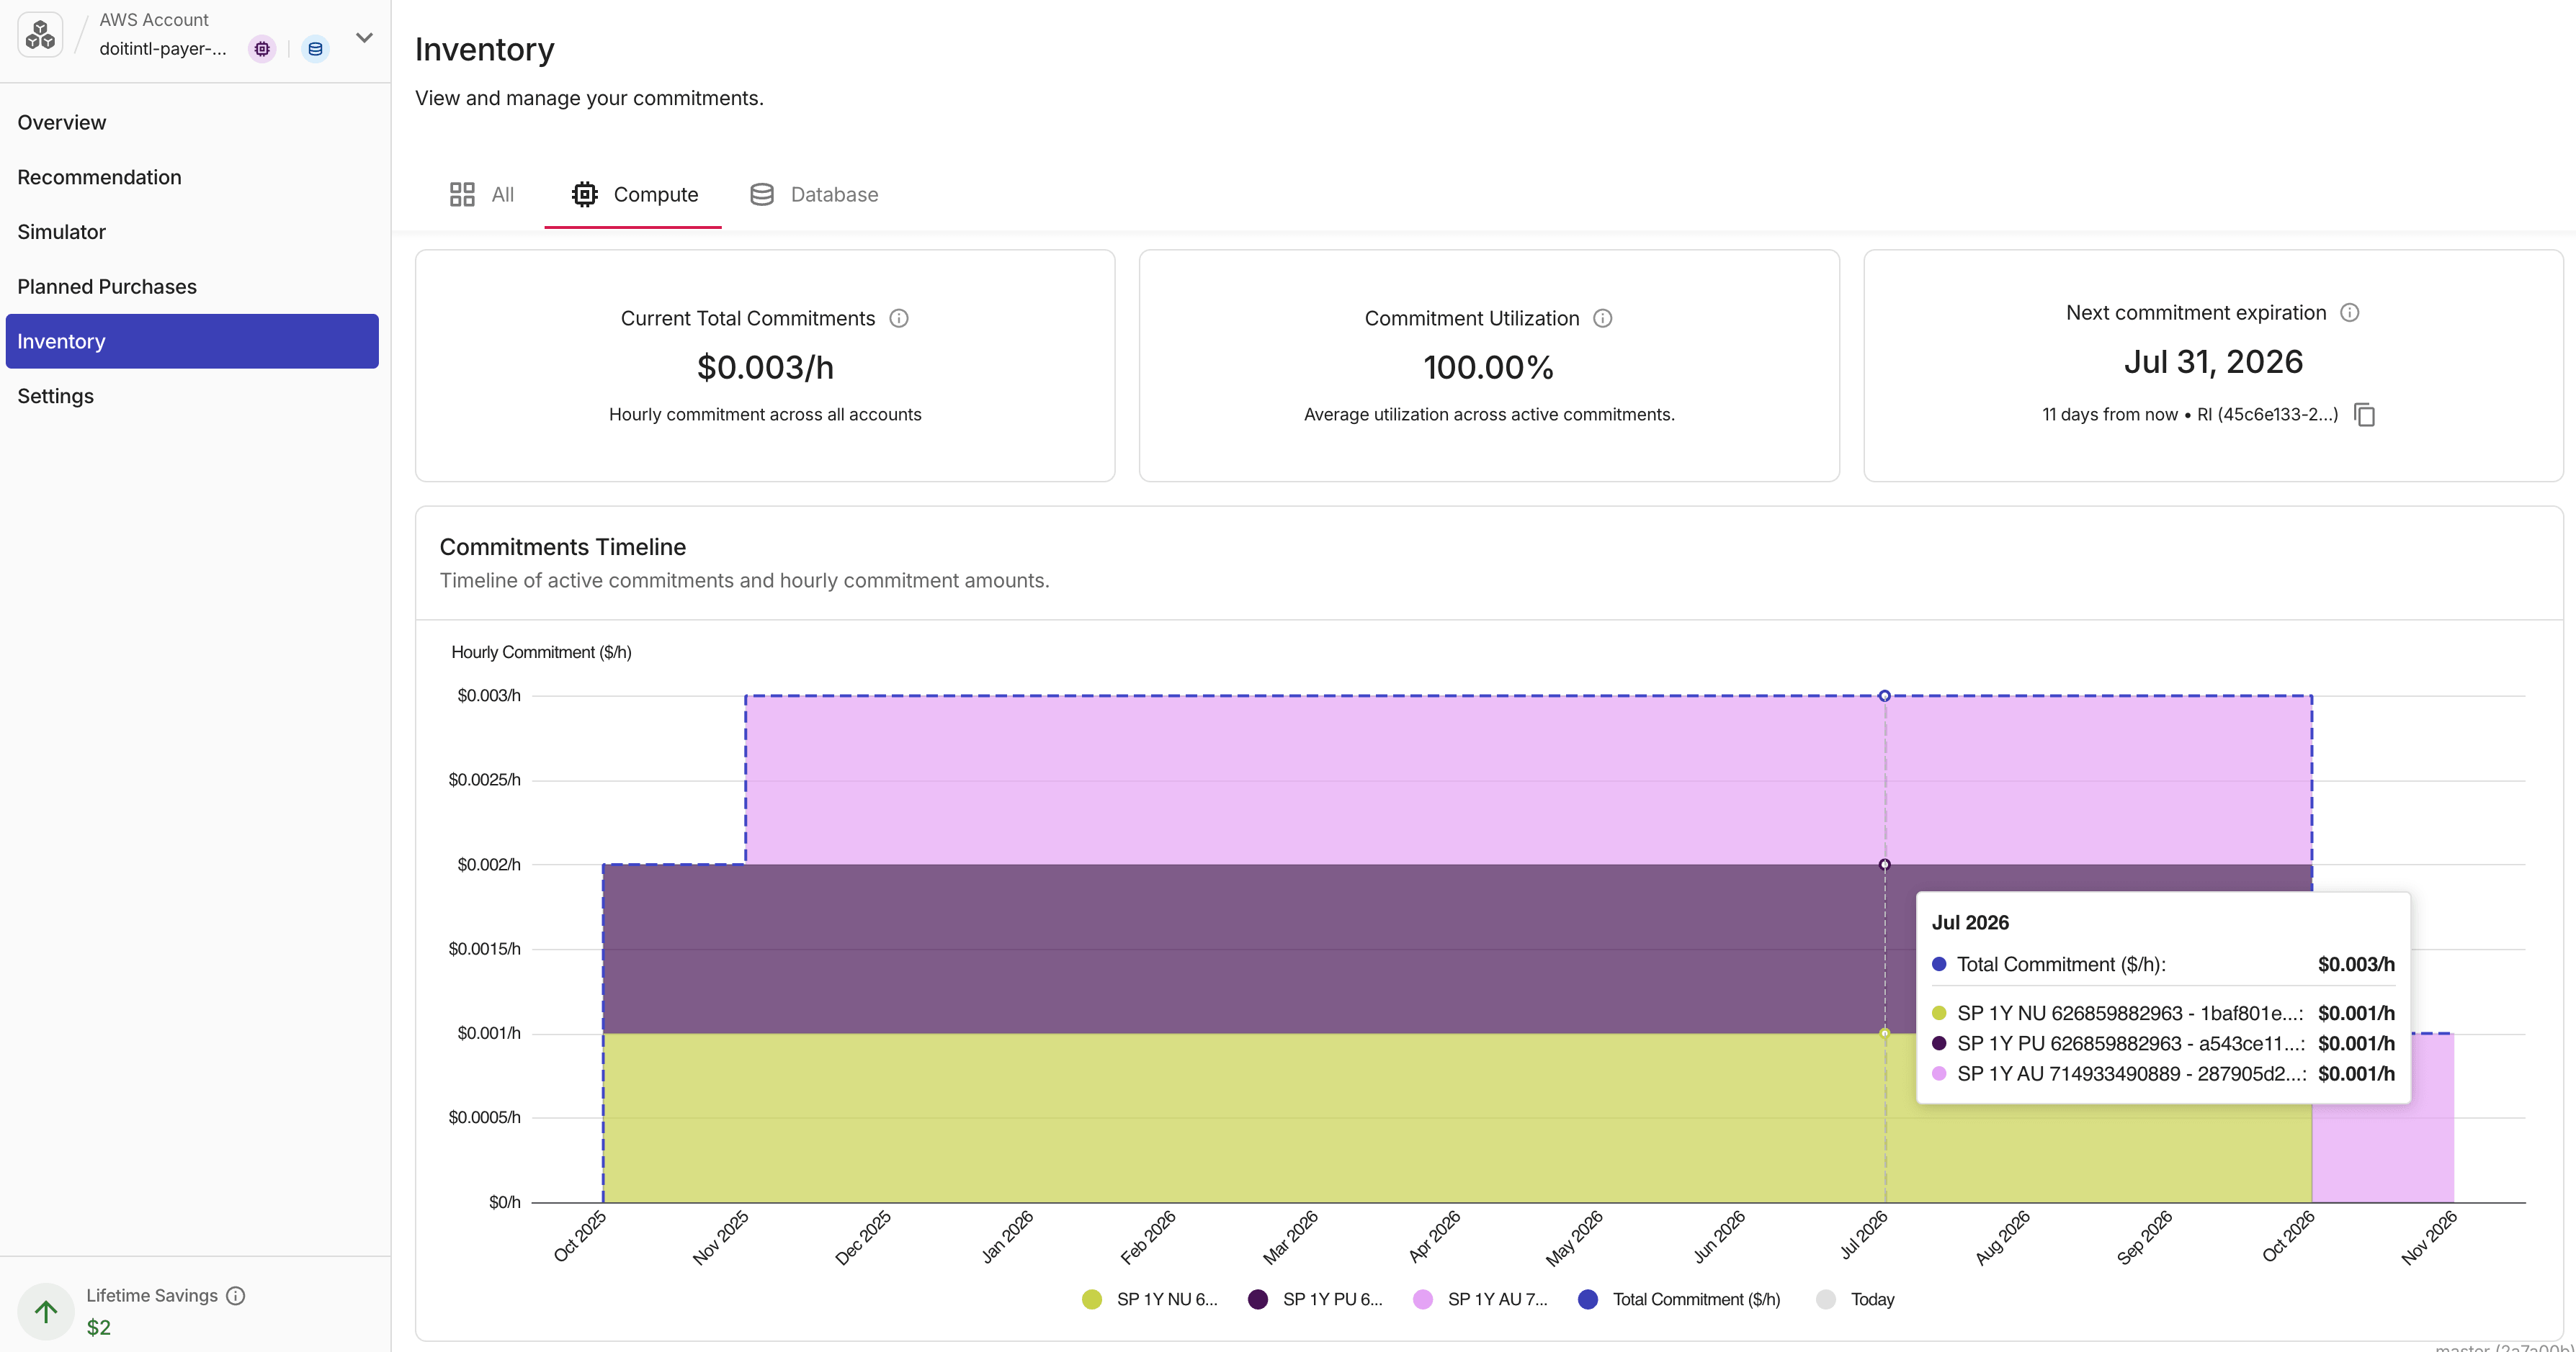
Task: Click the $0.0025/h y-axis label
Action: click(485, 780)
